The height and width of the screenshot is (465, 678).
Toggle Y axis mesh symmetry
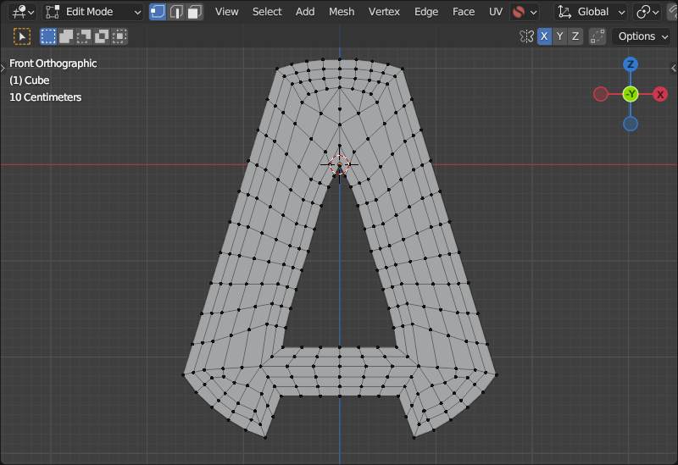click(x=559, y=36)
